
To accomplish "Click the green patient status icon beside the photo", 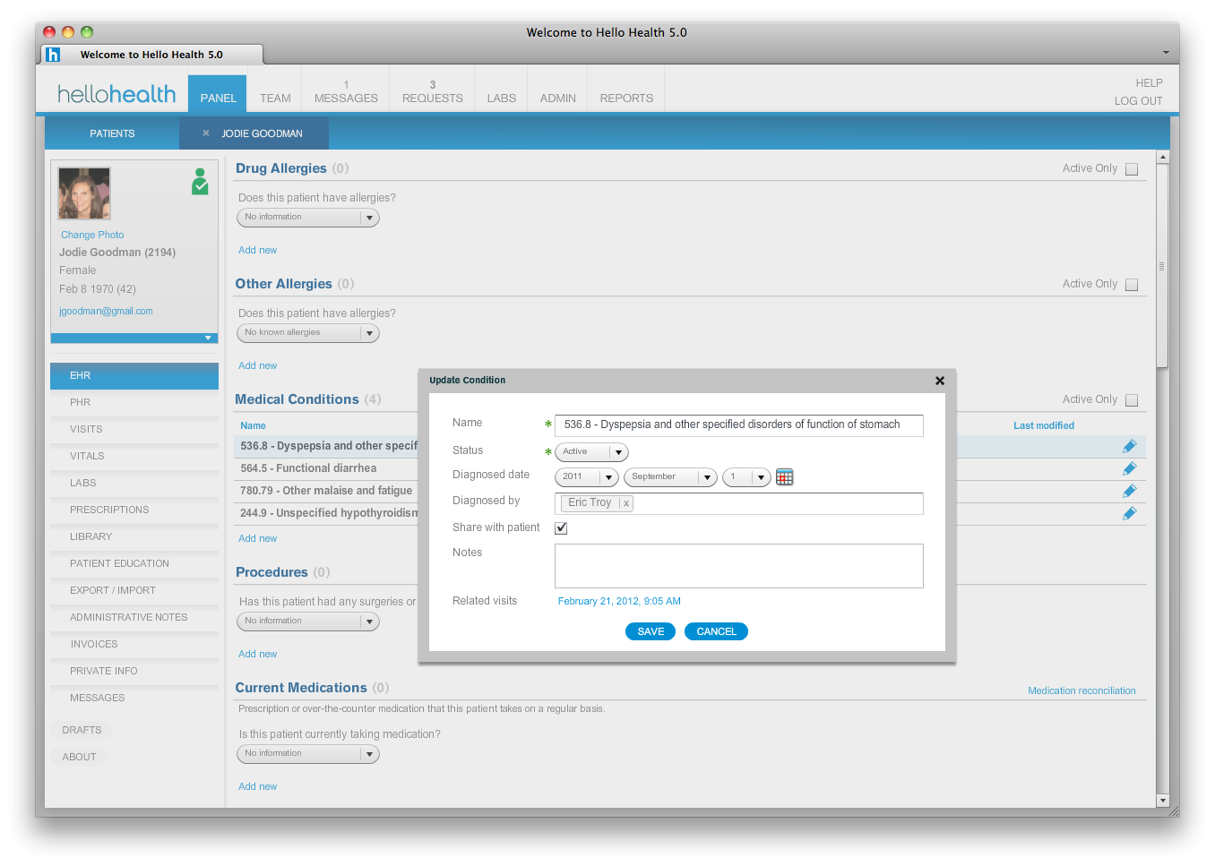I will click(x=199, y=183).
